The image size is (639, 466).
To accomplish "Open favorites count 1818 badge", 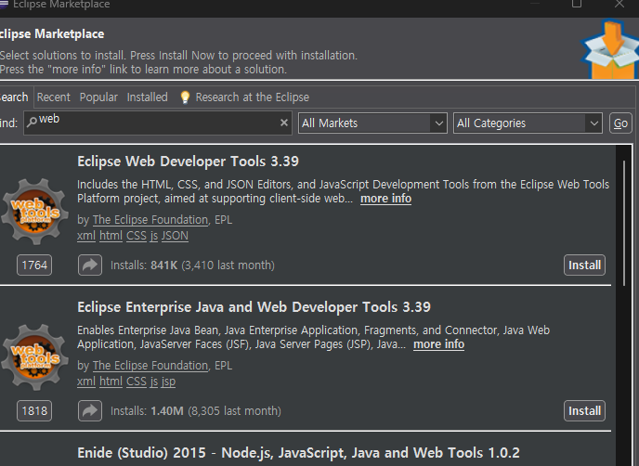I will click(x=34, y=411).
